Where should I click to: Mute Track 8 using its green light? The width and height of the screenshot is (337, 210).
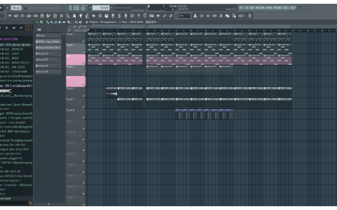(x=84, y=118)
